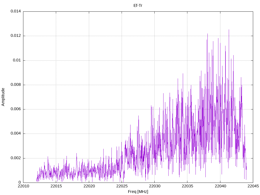Click the x-axis tick label 22020

(89, 186)
